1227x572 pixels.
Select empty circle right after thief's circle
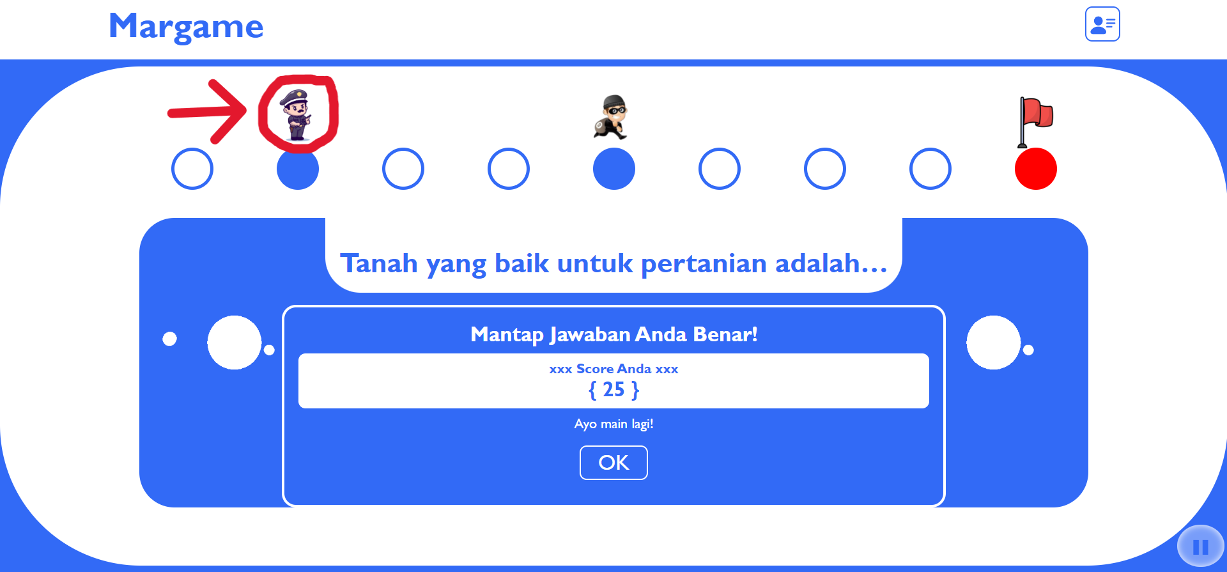point(720,169)
